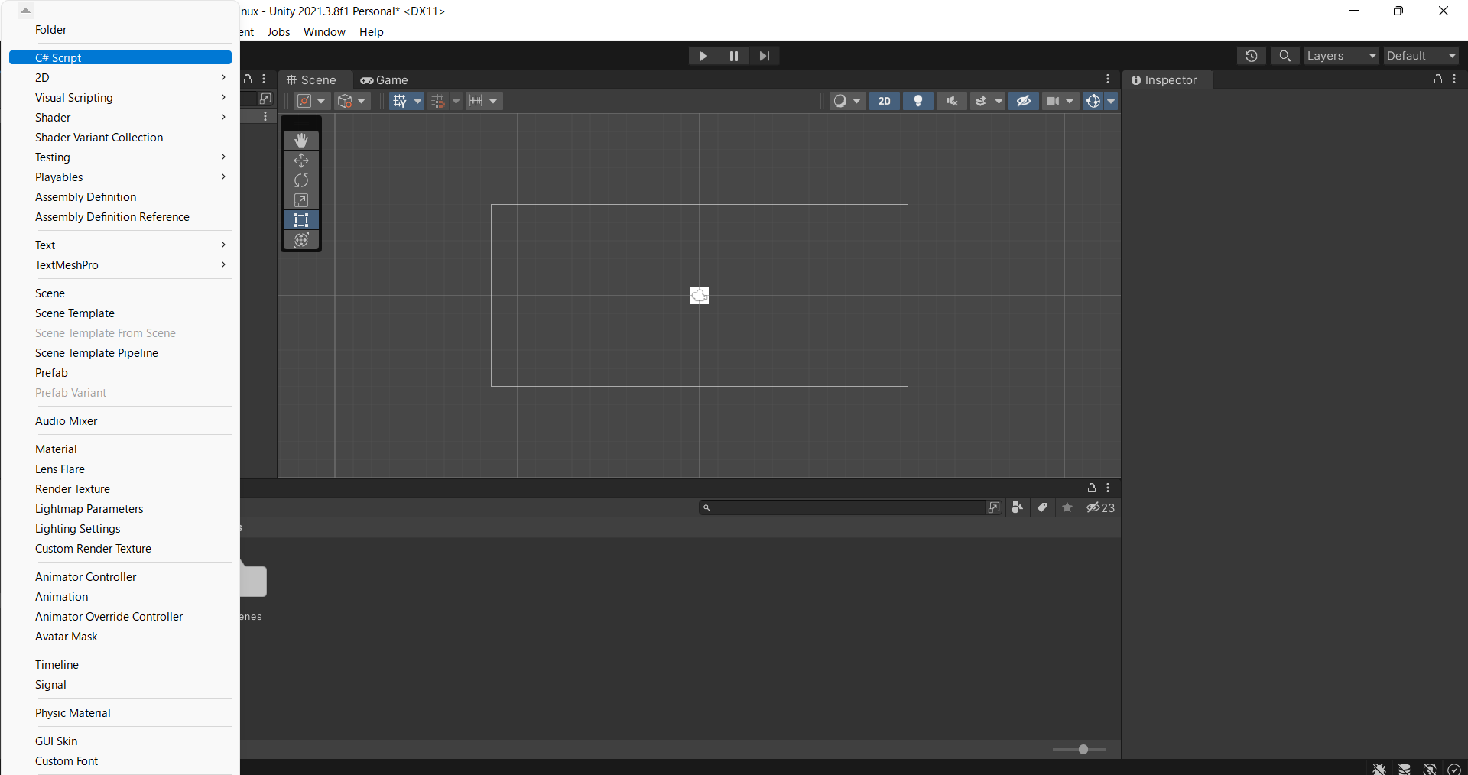1468x775 pixels.
Task: Expand the Testing submenu arrow
Action: tap(223, 157)
